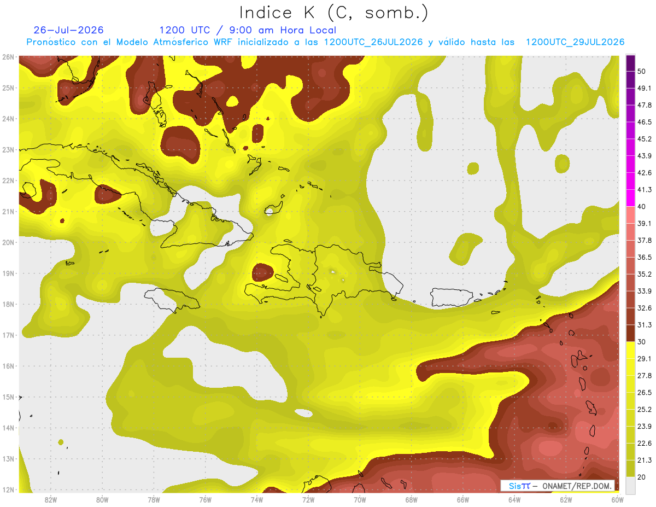Click the '64W' longitude axis label
This screenshot has width=656, height=507.
(514, 499)
